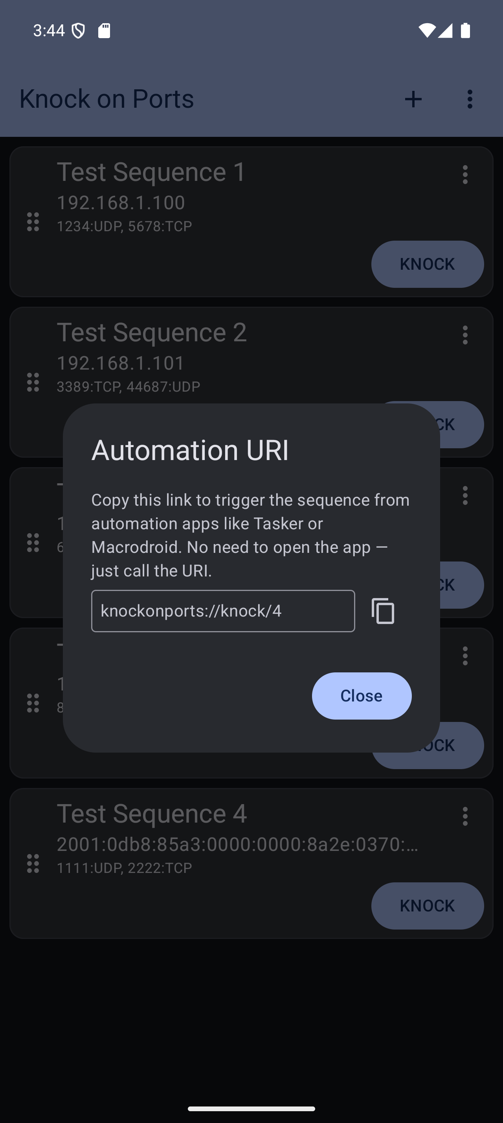Select the Test Sequence 1 card title
The height and width of the screenshot is (1123, 503).
pyautogui.click(x=151, y=172)
